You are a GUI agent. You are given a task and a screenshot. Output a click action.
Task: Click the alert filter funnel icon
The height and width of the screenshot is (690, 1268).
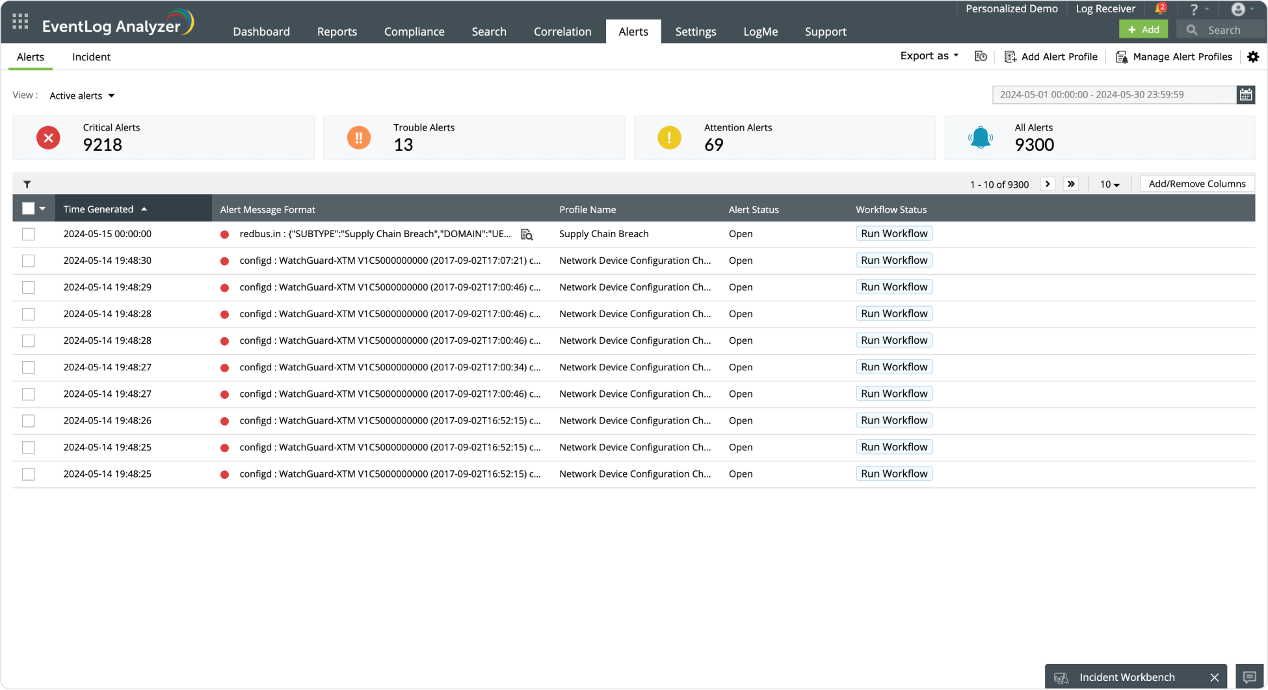click(27, 185)
